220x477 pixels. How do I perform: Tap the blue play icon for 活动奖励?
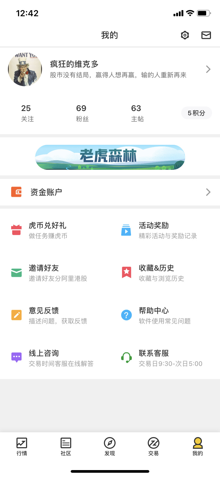click(126, 230)
